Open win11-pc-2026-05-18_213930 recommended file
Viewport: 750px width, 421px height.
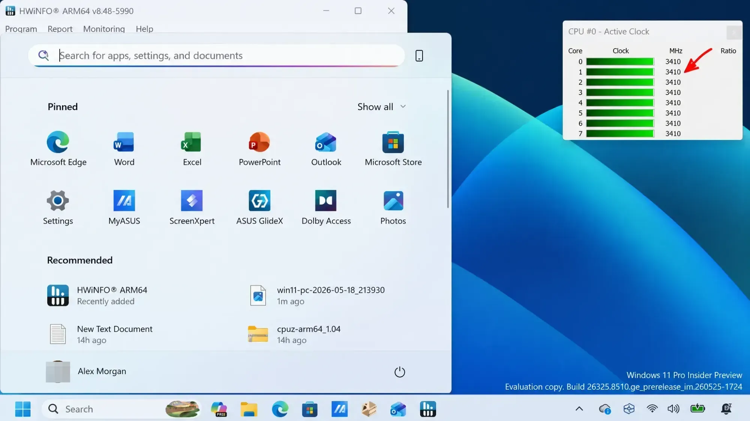[317, 295]
